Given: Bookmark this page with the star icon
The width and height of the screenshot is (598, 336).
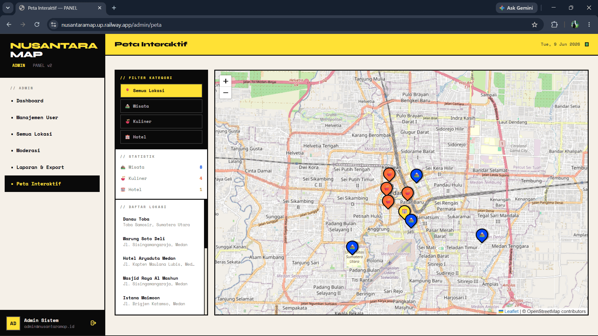Looking at the screenshot, I should click(x=534, y=25).
